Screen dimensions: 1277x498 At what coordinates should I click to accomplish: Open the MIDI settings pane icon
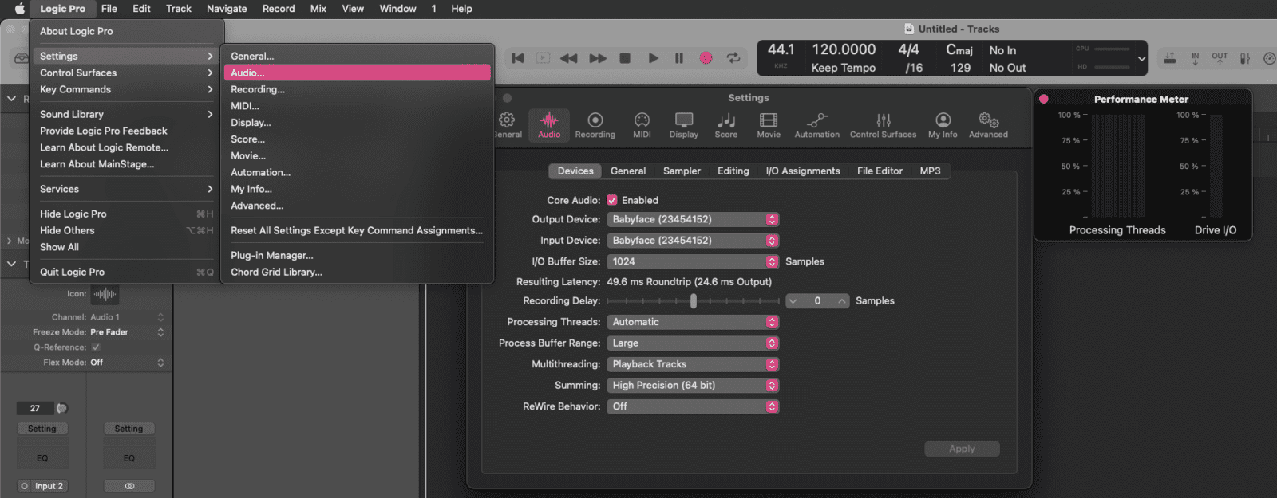[x=642, y=125]
